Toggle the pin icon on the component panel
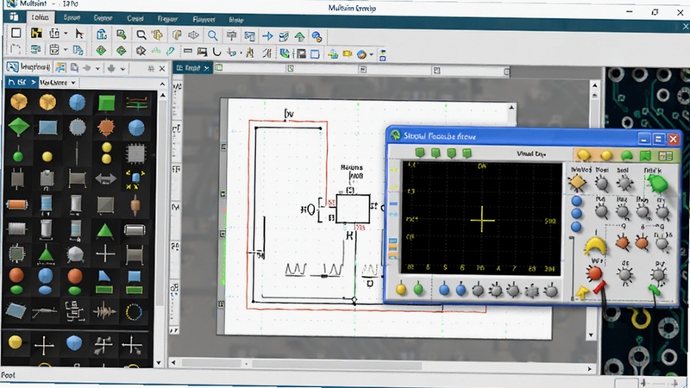Viewport: 690px width, 388px height. pos(151,69)
